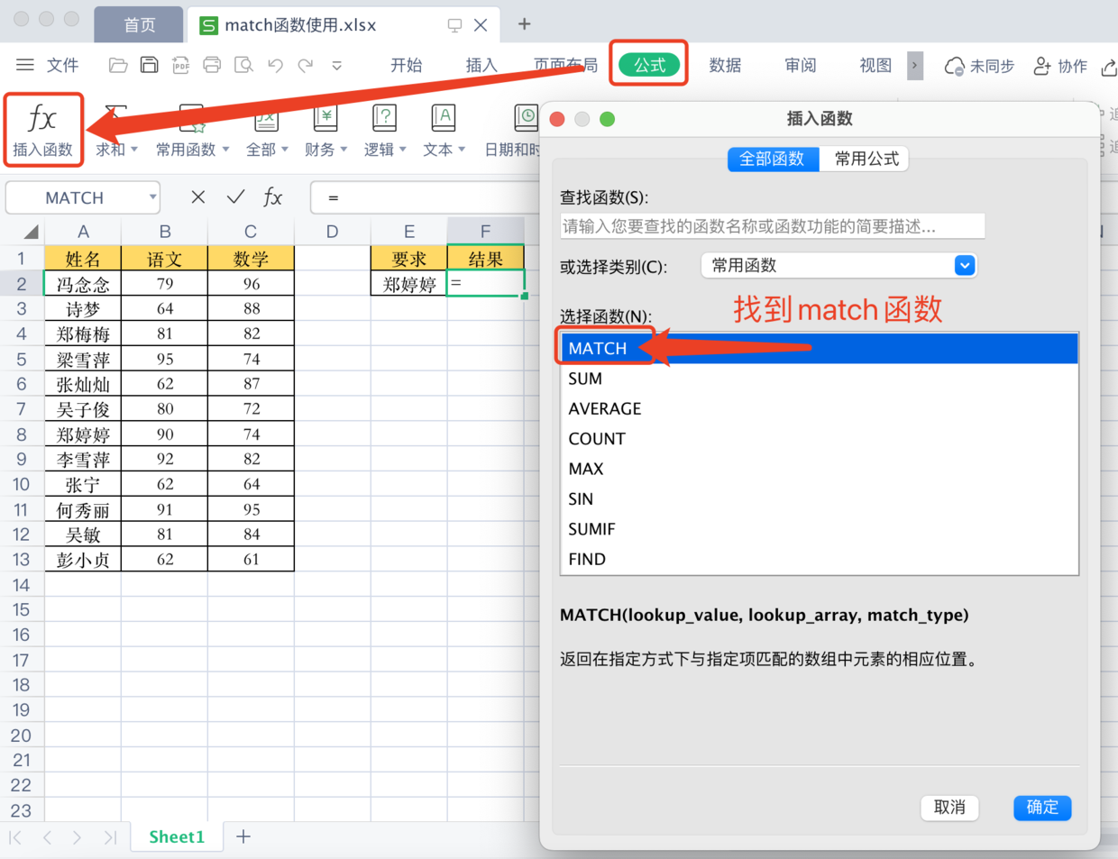Image resolution: width=1118 pixels, height=859 pixels.
Task: Open the name box dropdown showing MATCH
Action: point(152,197)
